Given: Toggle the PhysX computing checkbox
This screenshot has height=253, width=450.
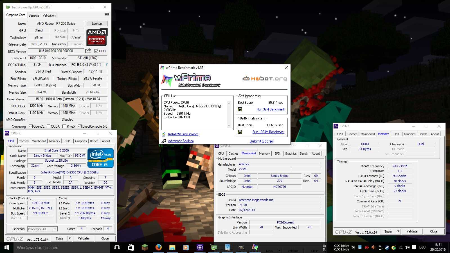Looking at the screenshot, I should (x=64, y=126).
